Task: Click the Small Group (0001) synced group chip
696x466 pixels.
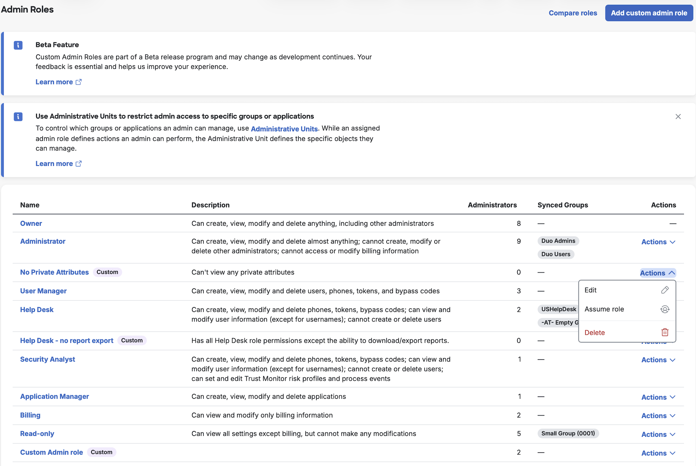Action: (568, 433)
